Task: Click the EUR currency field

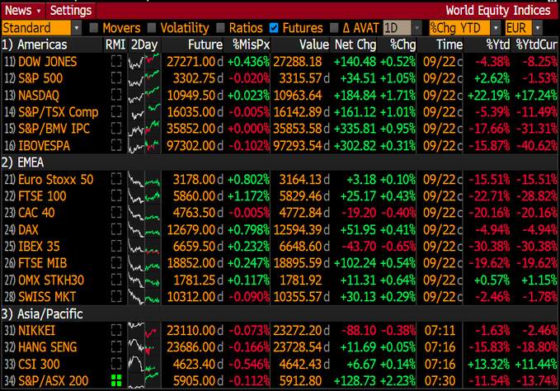Action: click(519, 28)
